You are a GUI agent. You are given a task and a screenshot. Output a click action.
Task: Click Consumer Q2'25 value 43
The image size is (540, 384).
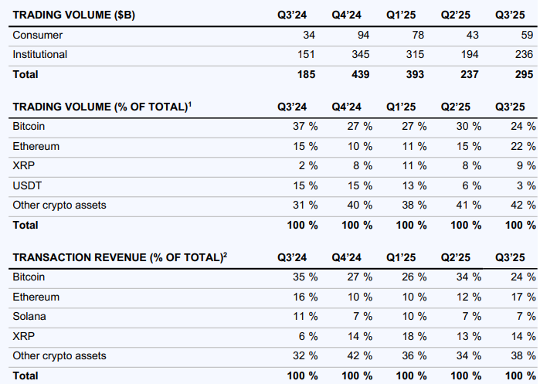click(471, 35)
